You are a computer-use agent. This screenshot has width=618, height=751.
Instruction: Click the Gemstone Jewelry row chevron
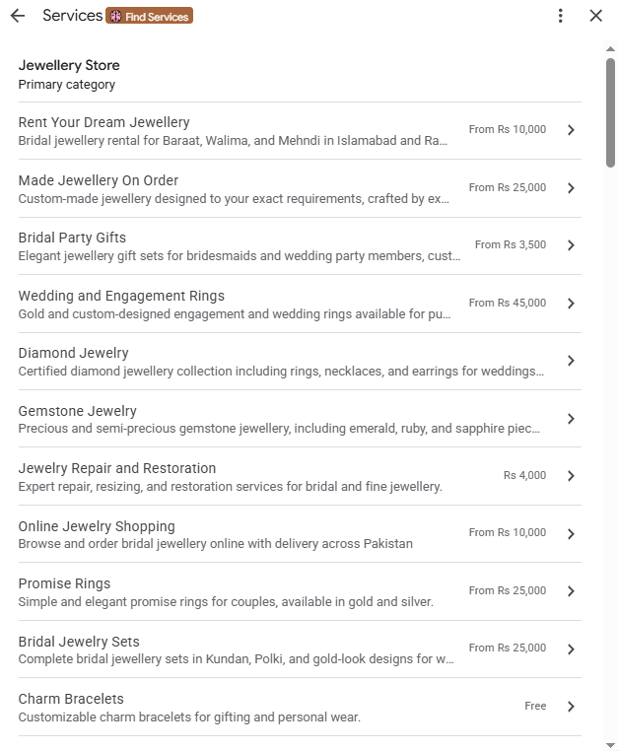(571, 419)
